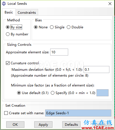Click the Local Seeds title bar icon
The height and width of the screenshot is (130, 115).
click(x=4, y=4)
